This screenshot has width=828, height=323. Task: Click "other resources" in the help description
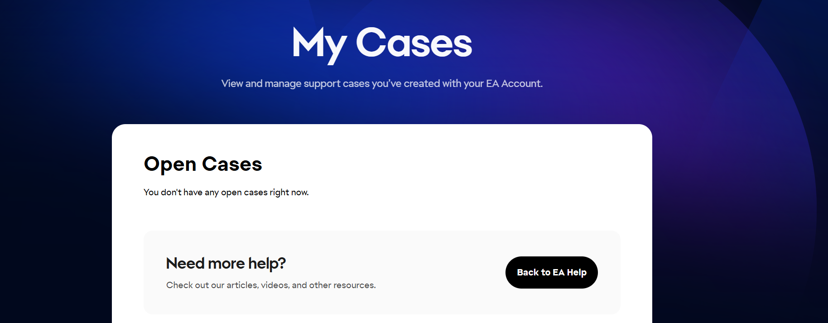tap(342, 285)
